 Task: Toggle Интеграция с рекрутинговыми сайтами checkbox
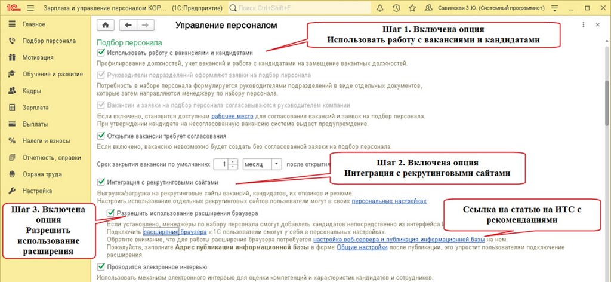coord(101,182)
